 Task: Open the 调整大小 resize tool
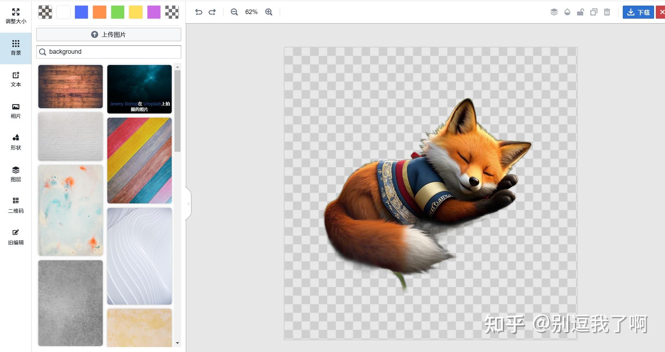16,16
